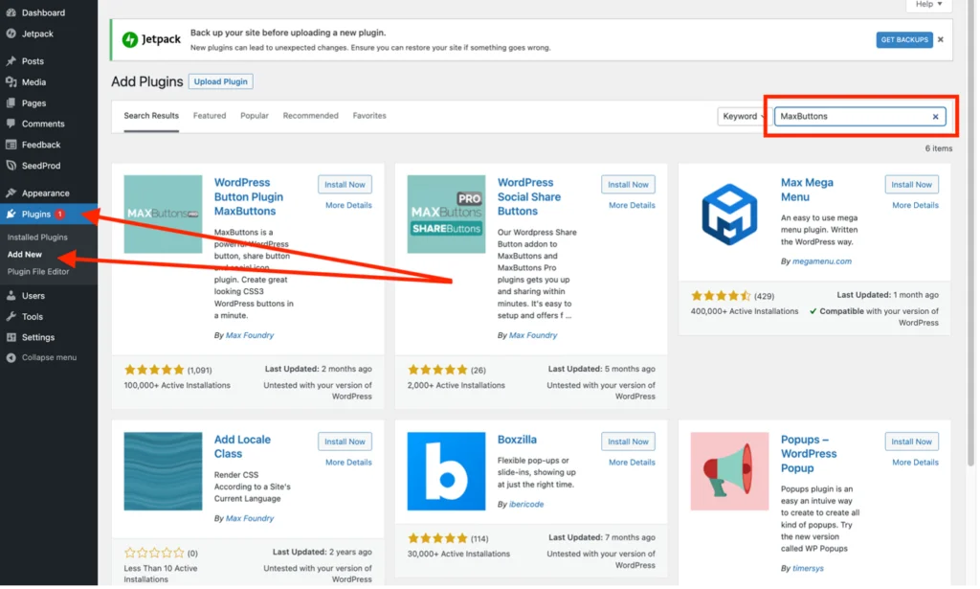The width and height of the screenshot is (980, 589).
Task: Select the Tools wrench icon
Action: (x=11, y=317)
